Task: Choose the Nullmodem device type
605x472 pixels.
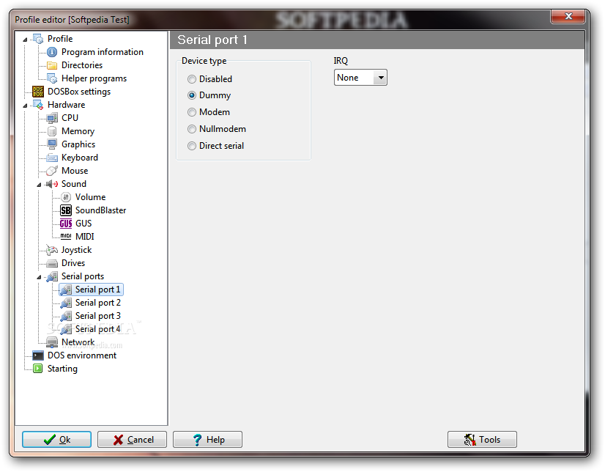Action: (192, 129)
